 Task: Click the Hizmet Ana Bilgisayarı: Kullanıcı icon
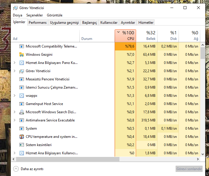pos(22,153)
